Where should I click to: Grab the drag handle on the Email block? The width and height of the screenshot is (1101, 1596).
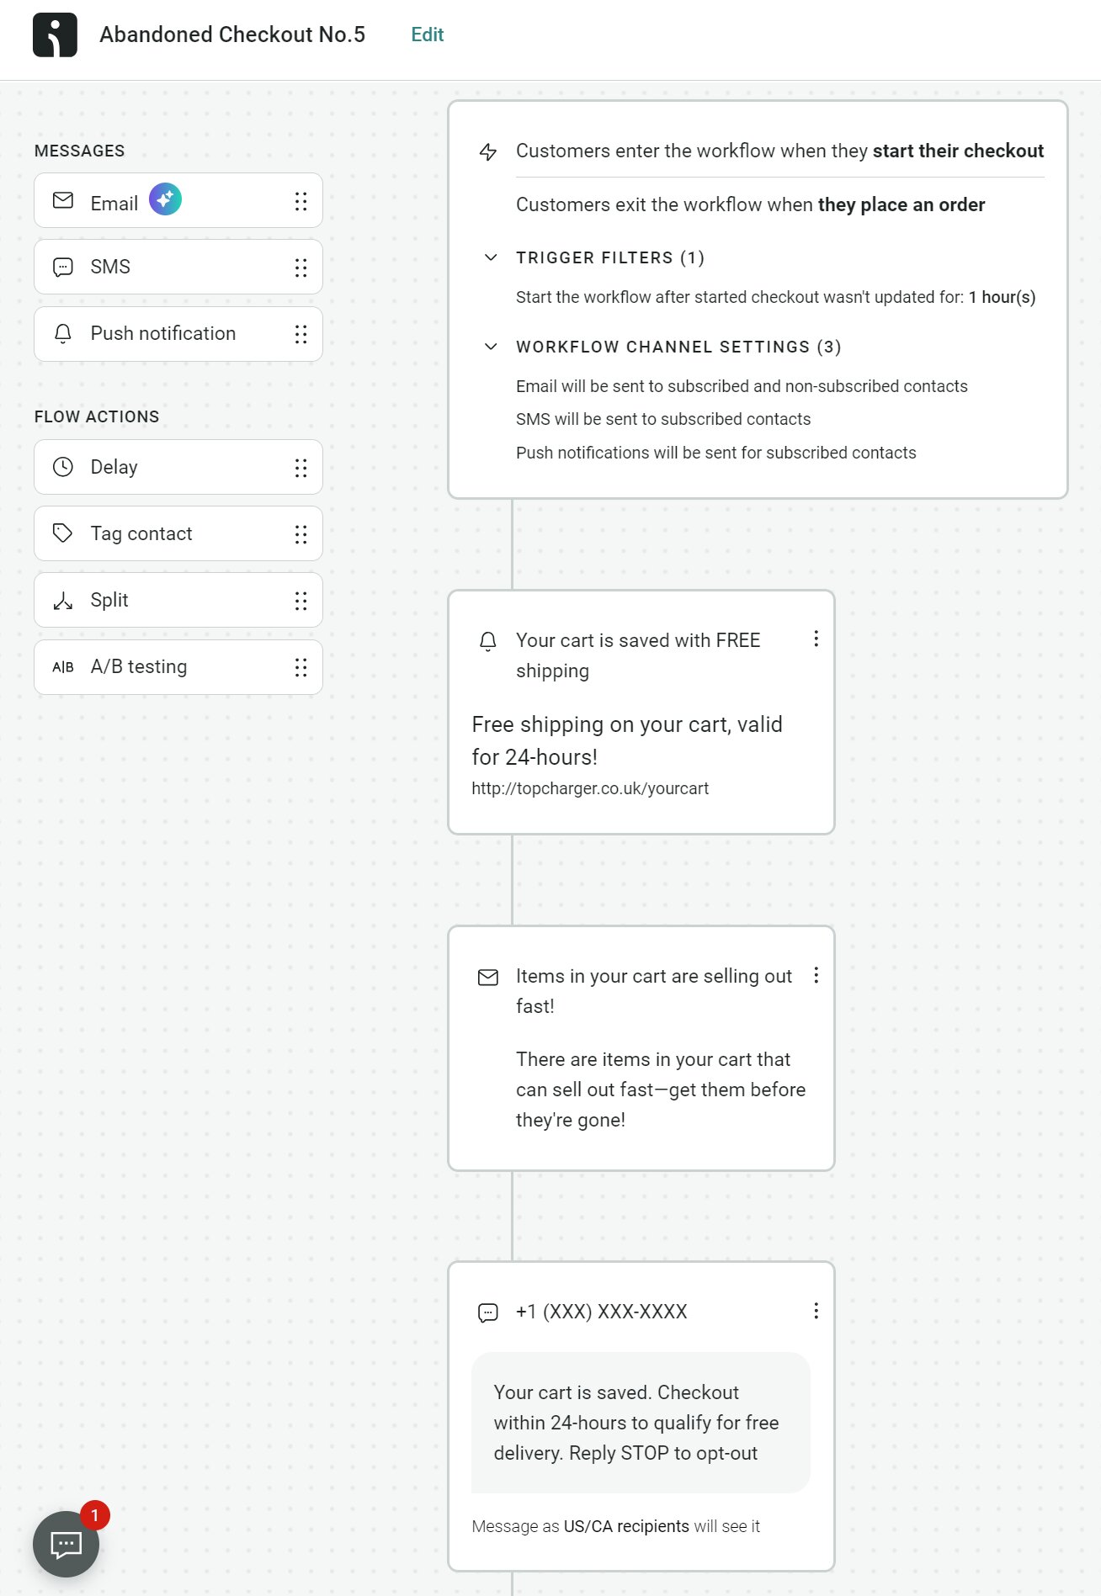pos(301,201)
